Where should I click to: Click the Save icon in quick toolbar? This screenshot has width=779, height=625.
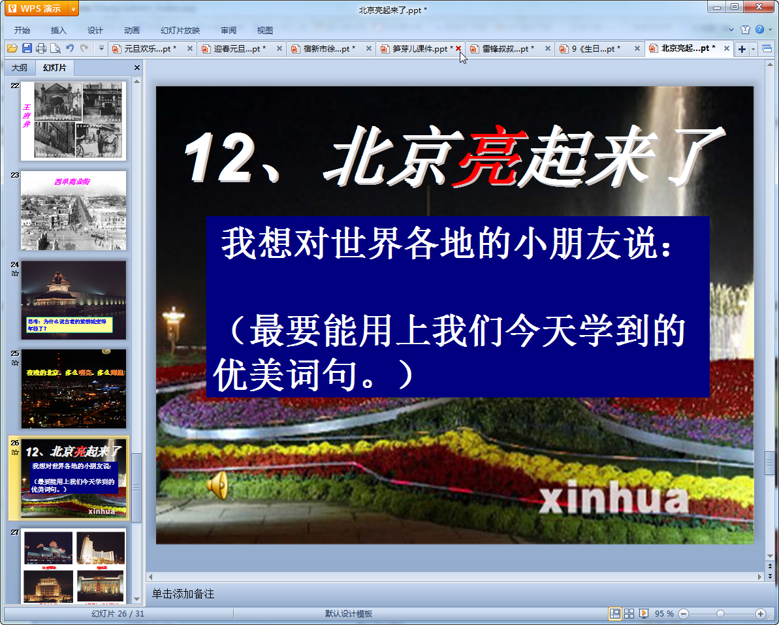coord(27,48)
